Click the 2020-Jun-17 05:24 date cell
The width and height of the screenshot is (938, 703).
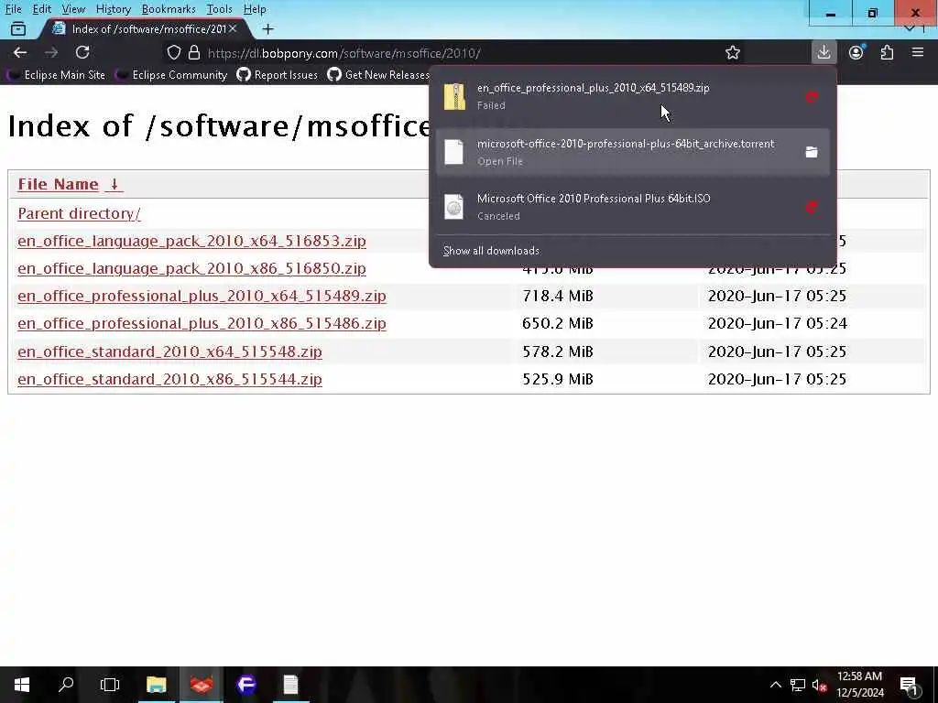(x=777, y=323)
